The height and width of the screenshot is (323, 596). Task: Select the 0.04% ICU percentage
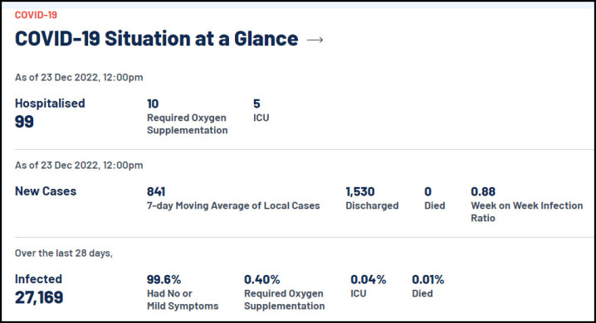[369, 279]
